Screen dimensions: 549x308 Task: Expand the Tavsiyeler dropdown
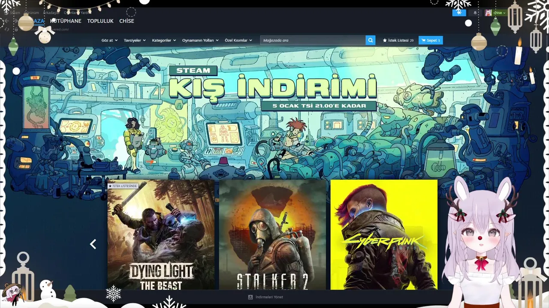pyautogui.click(x=135, y=40)
